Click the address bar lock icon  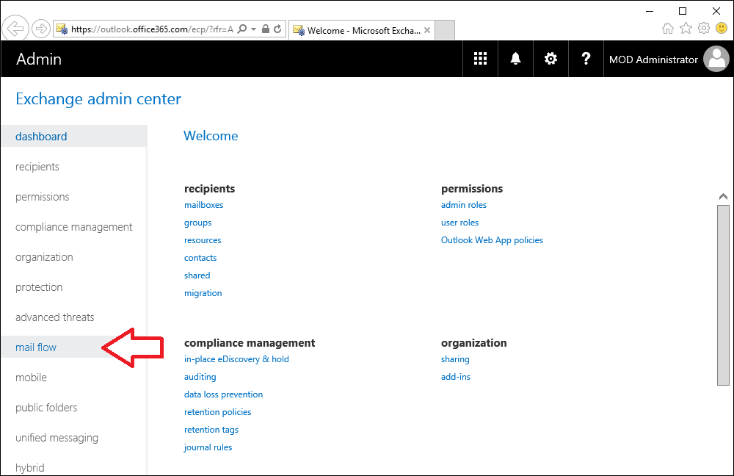pyautogui.click(x=266, y=29)
